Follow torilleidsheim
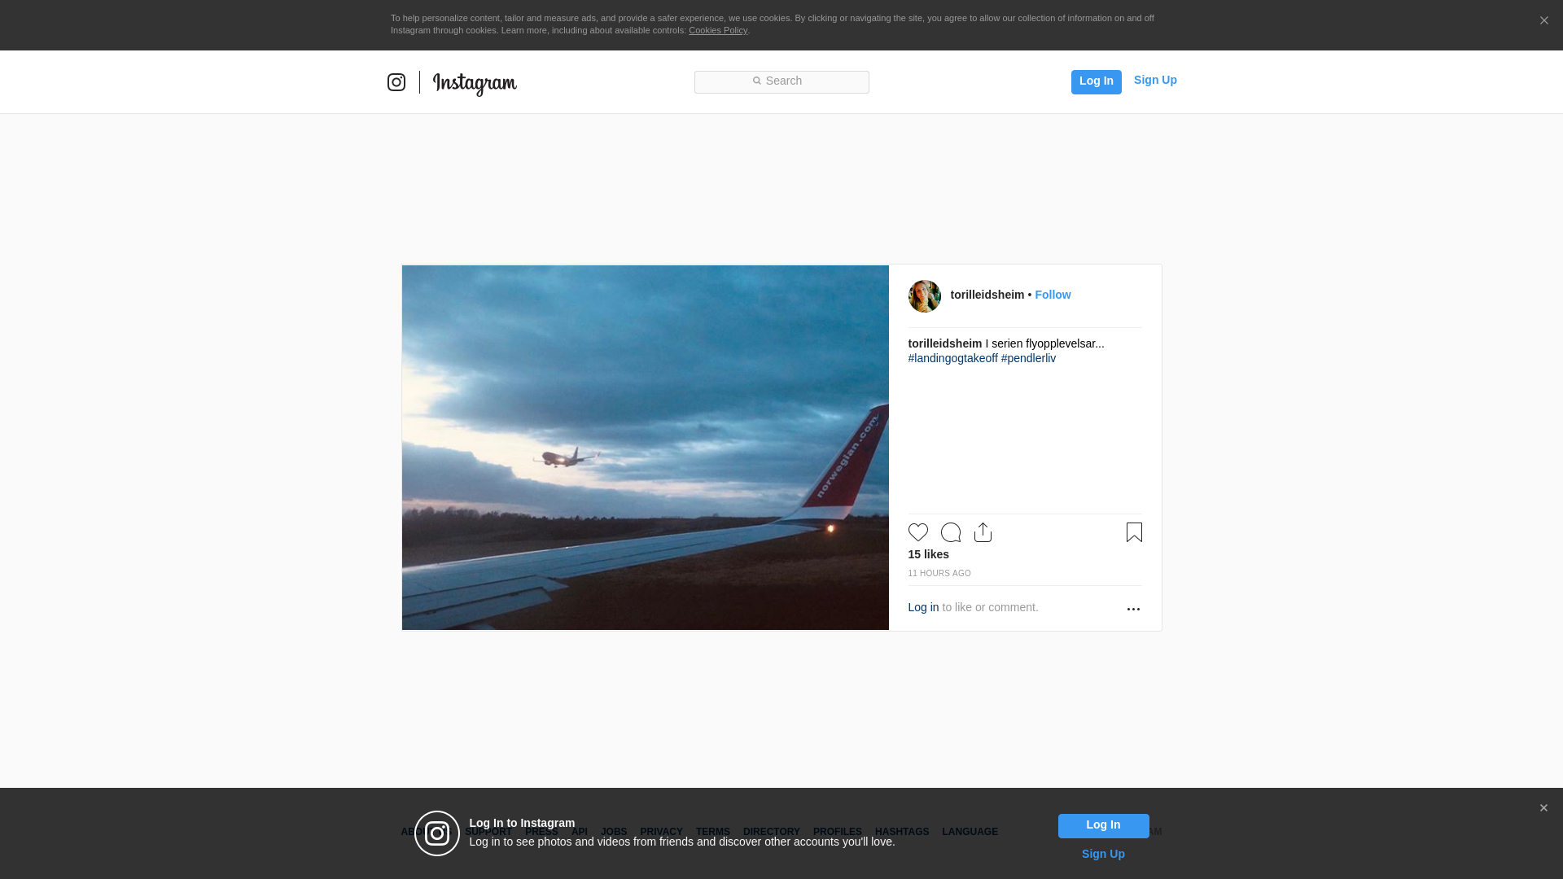Image resolution: width=1563 pixels, height=879 pixels. coord(1053,295)
